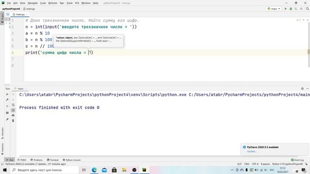Start debugging with the bug icon
This screenshot has height=174, width=310.
click(x=291, y=9)
